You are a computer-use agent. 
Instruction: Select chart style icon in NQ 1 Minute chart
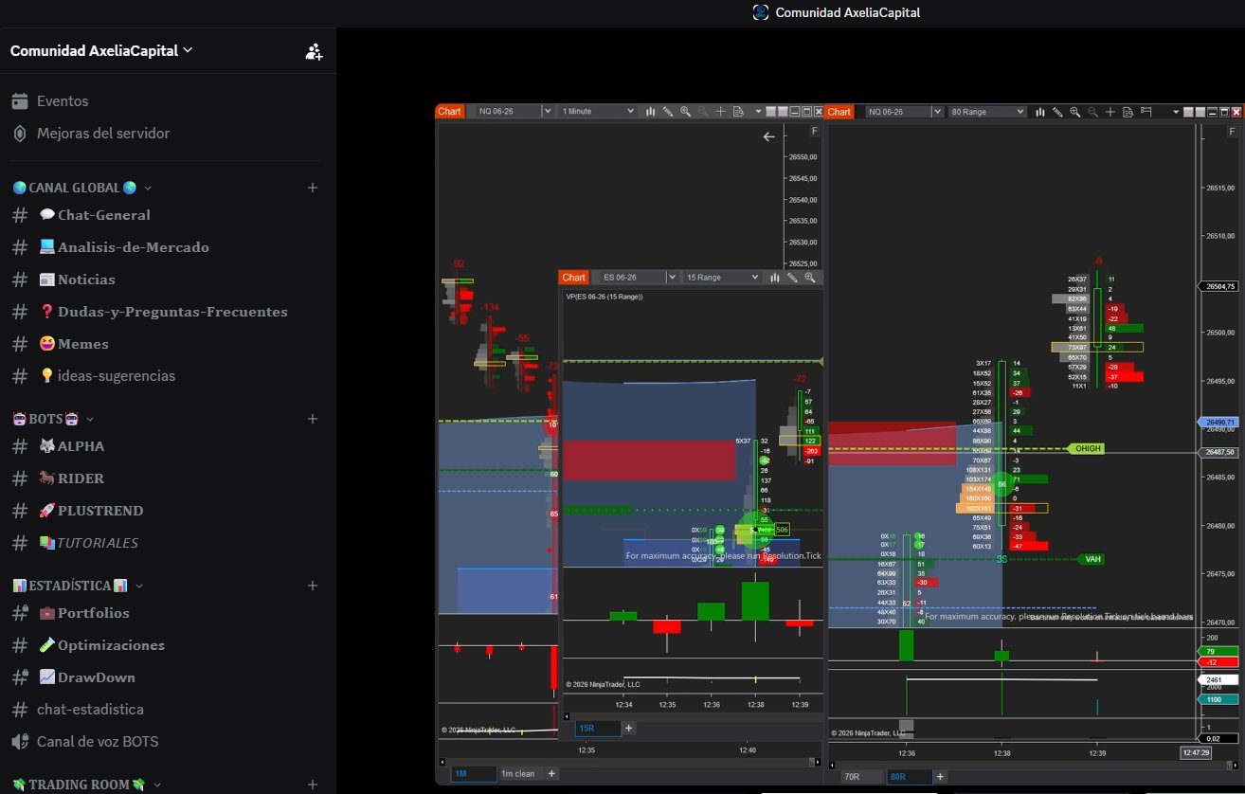651,112
